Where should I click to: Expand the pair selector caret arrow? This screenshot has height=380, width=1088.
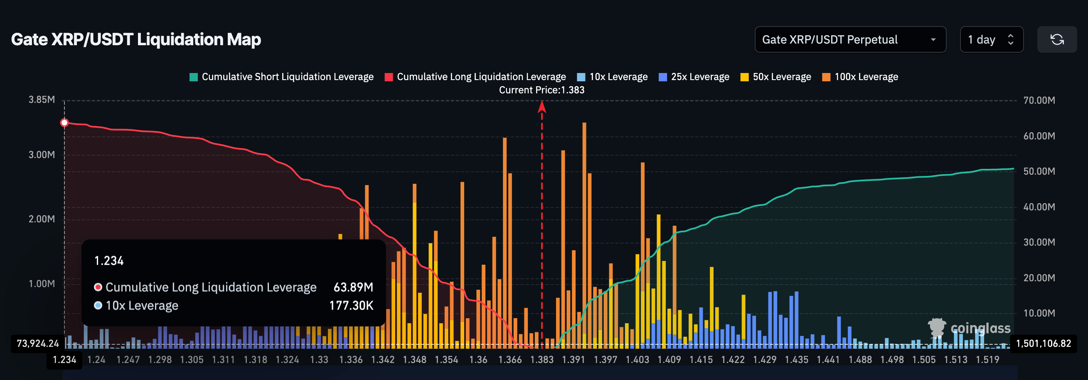tap(933, 40)
